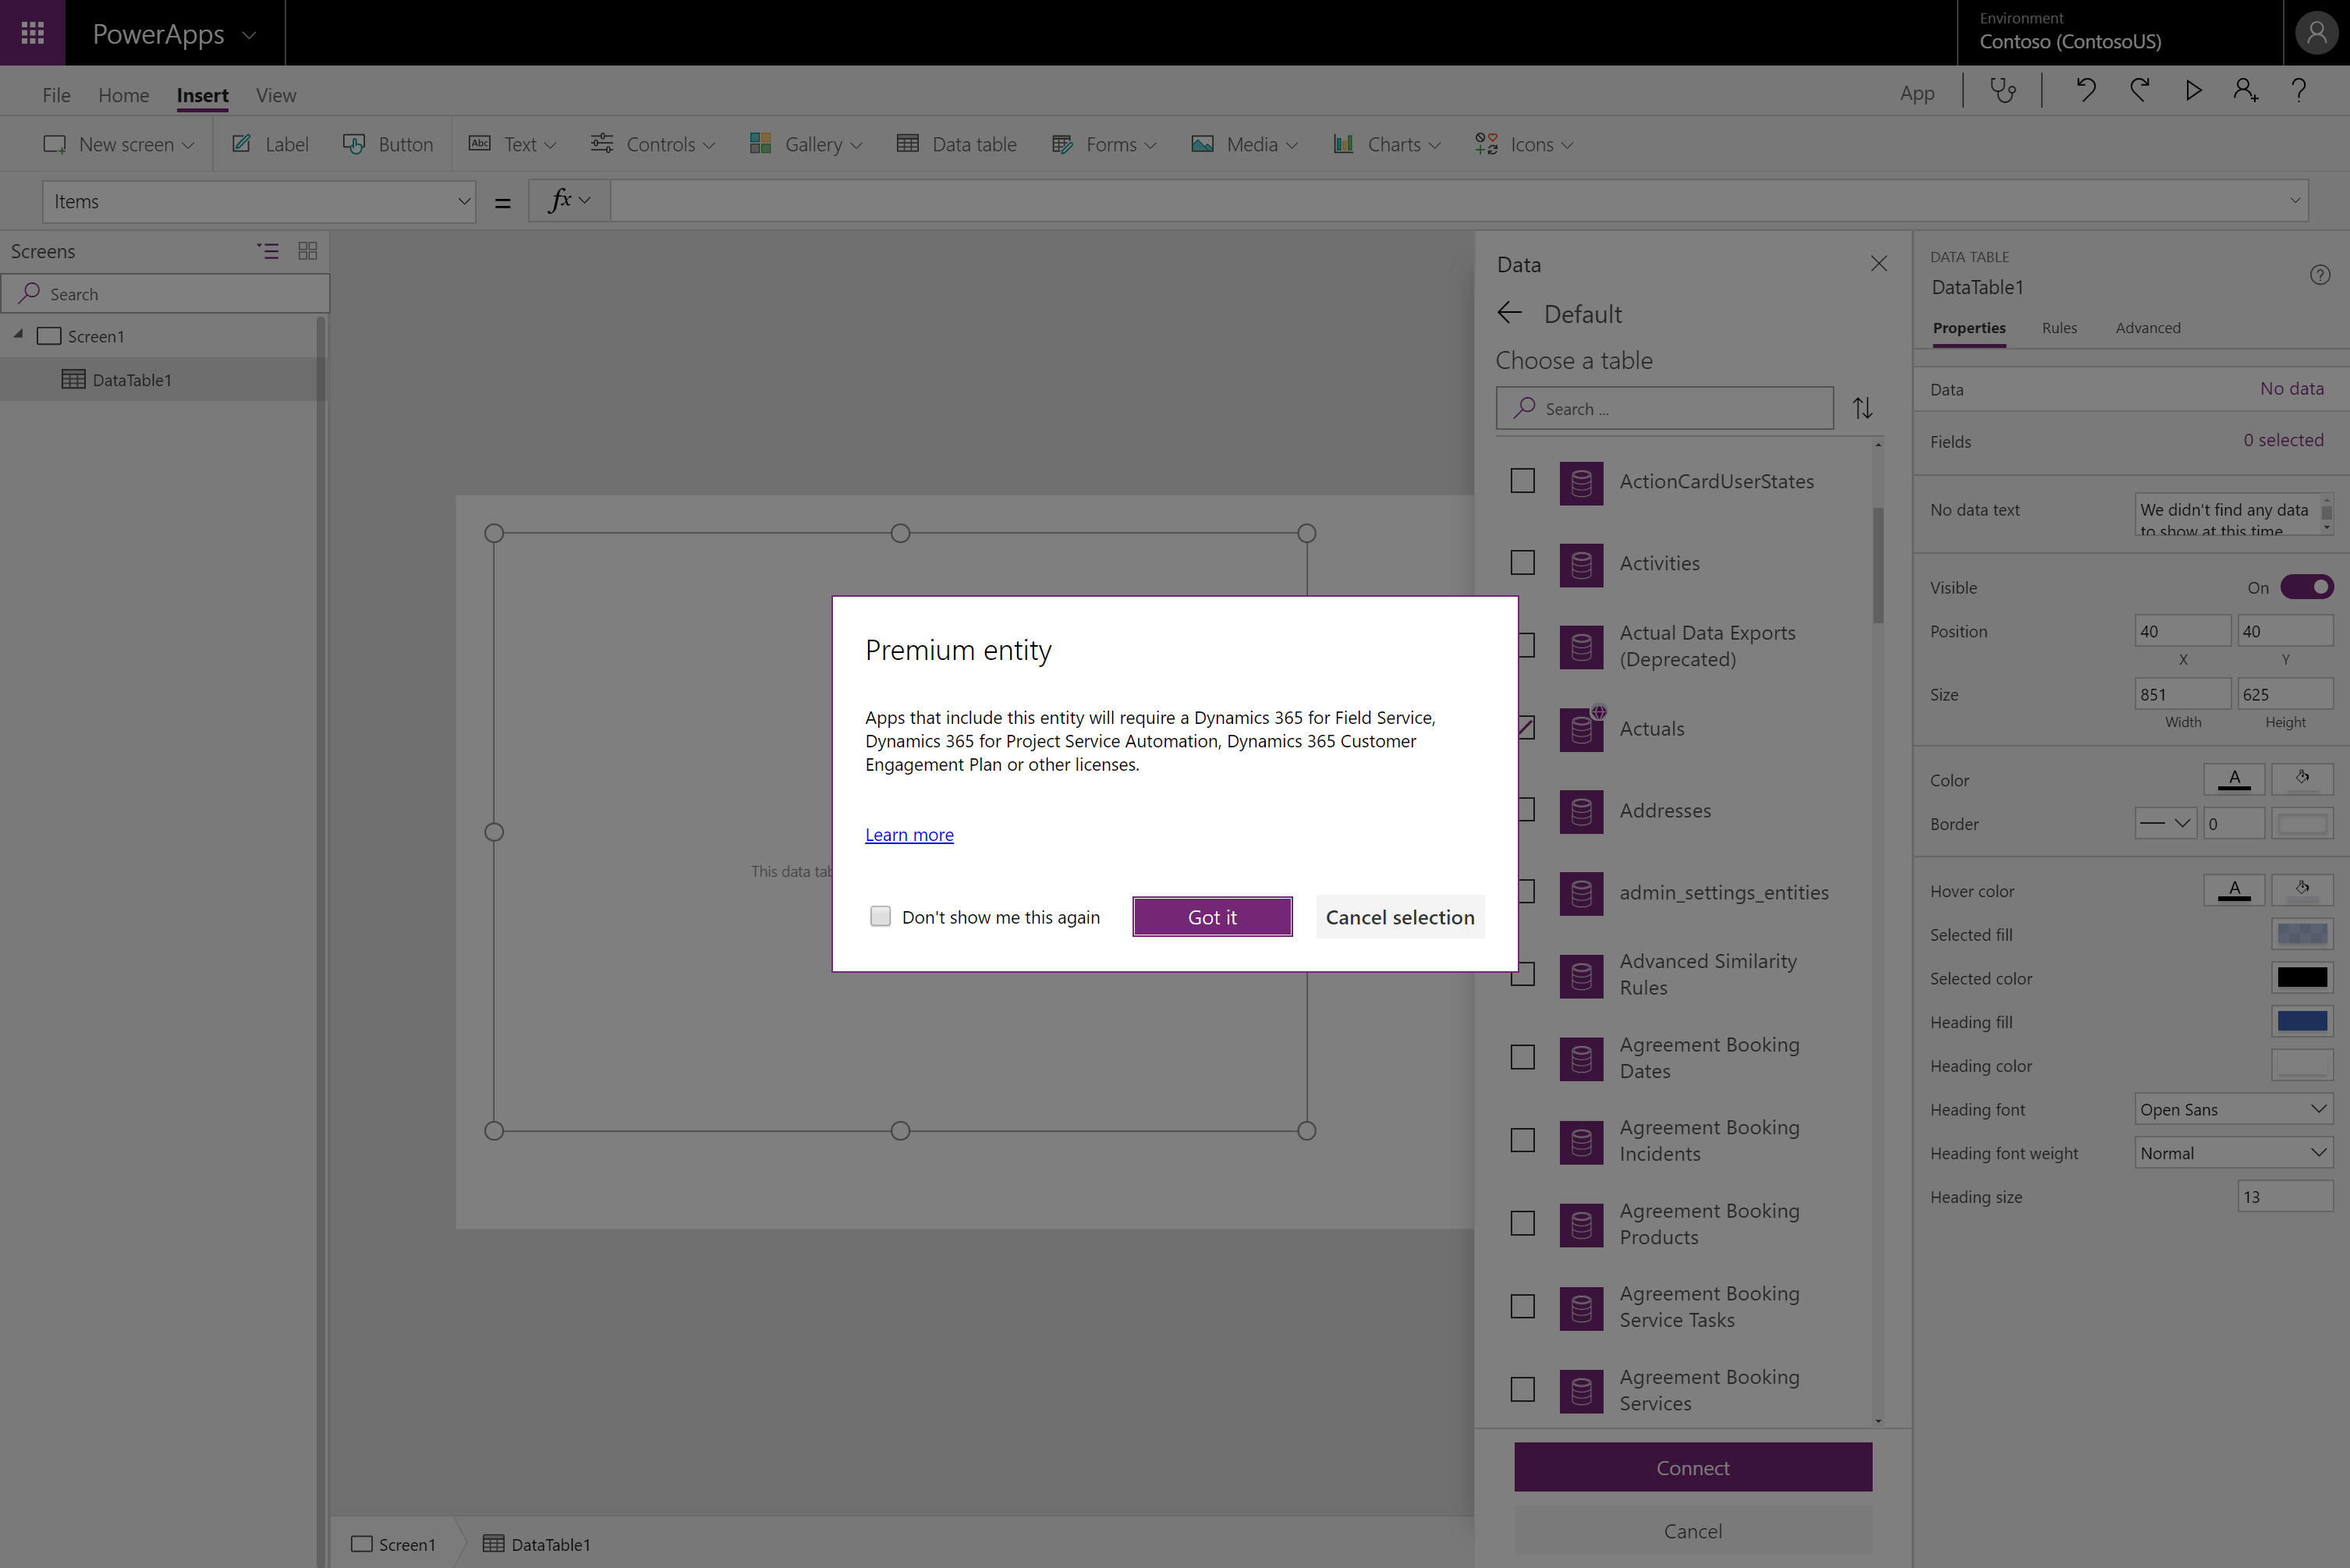Toggle the Visible switch off

pos(2306,587)
